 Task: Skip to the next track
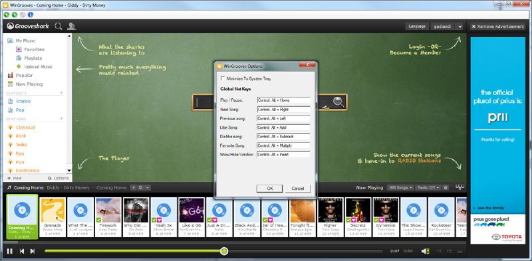[32, 251]
